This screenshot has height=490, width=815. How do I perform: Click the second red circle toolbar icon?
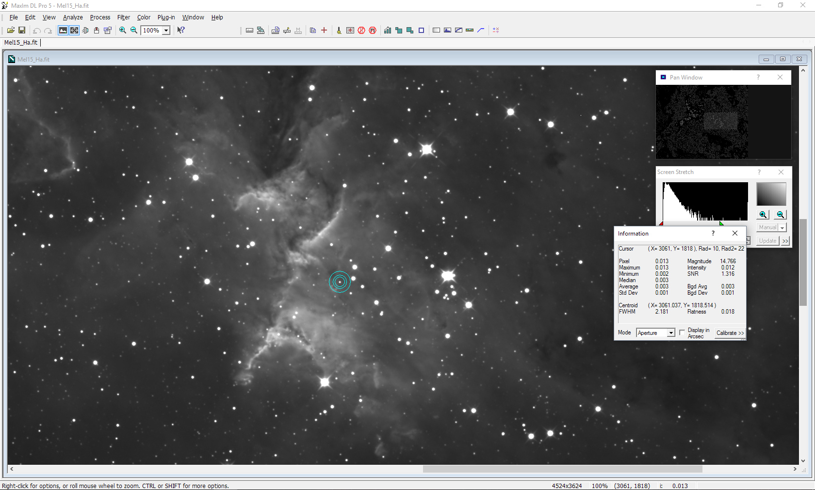click(373, 30)
